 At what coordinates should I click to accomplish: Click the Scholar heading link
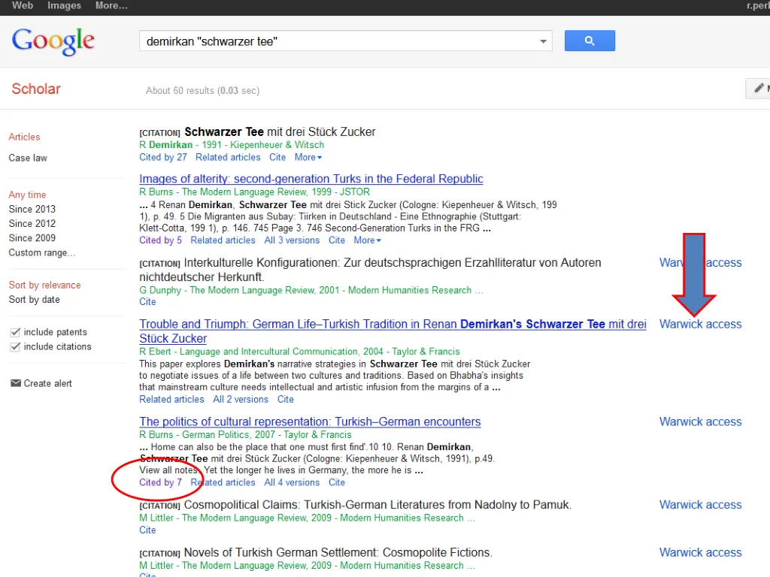[36, 89]
